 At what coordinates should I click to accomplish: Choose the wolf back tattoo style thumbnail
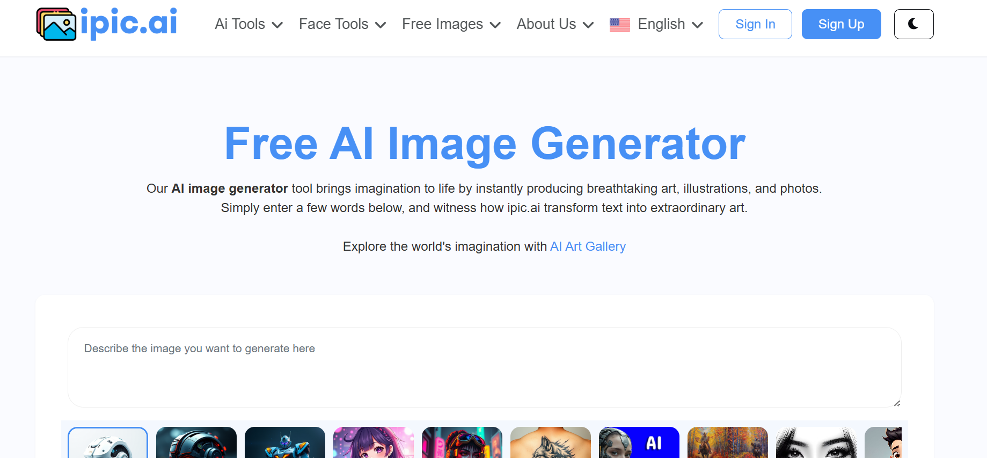[x=551, y=443]
